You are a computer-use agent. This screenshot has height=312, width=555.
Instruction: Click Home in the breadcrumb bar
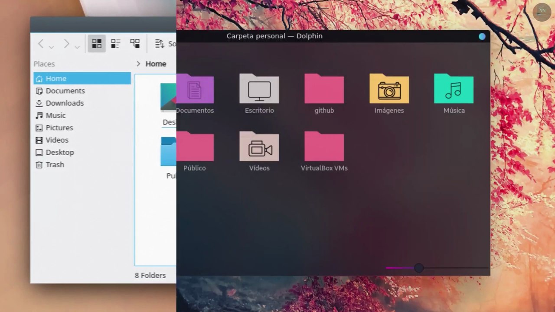[x=156, y=64]
